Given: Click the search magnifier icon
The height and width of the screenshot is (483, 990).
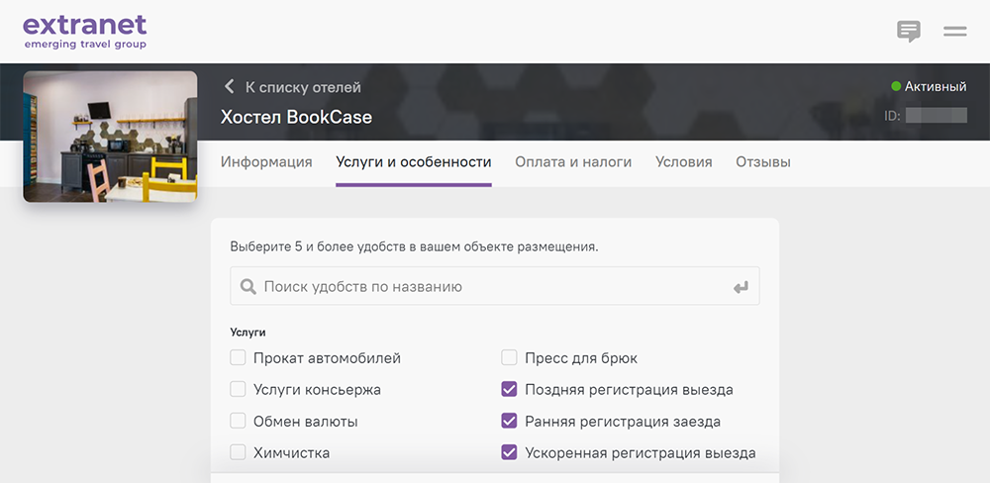Looking at the screenshot, I should click(x=247, y=287).
